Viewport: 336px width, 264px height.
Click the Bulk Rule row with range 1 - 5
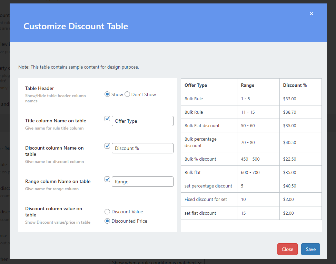(x=251, y=99)
